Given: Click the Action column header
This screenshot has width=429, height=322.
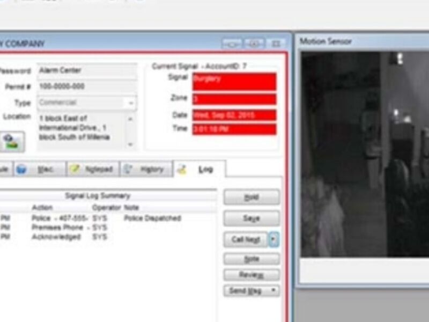Looking at the screenshot, I should click(42, 207).
